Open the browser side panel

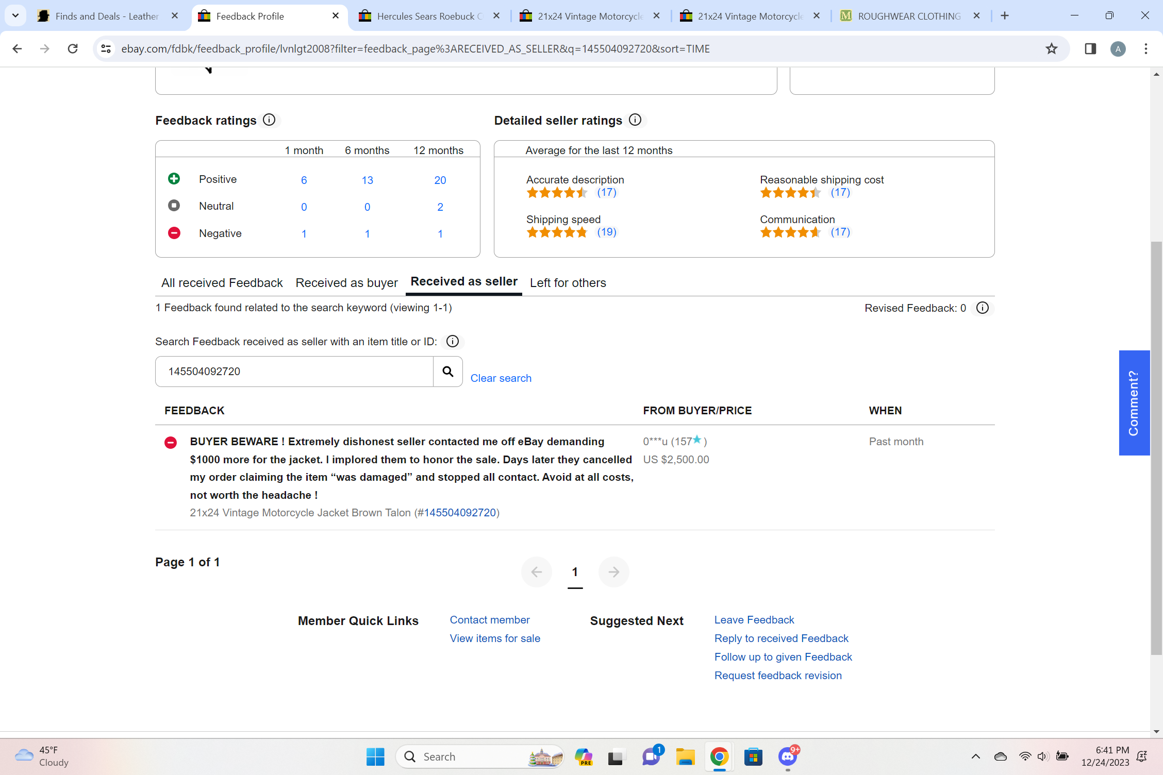1090,49
